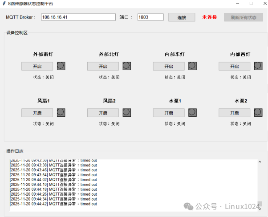Click the 外部南灯 status indicator light

point(61,66)
